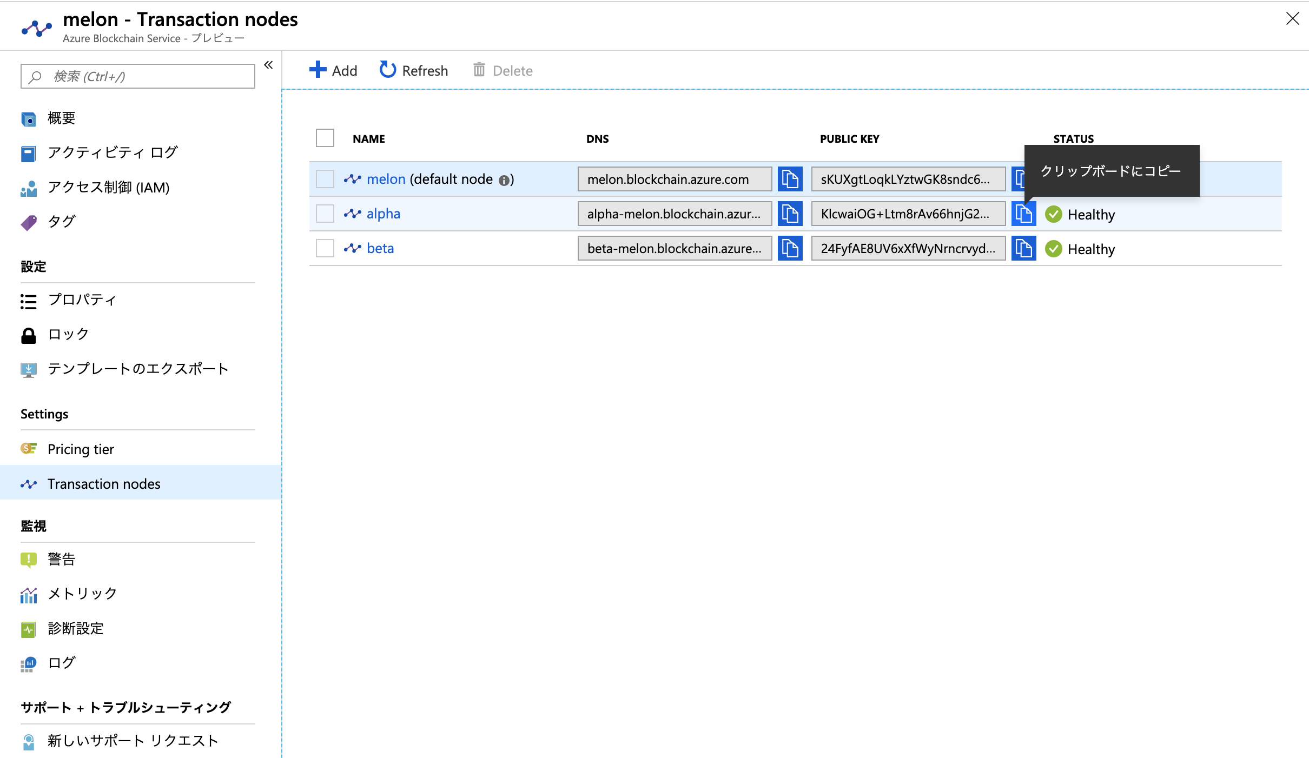Image resolution: width=1309 pixels, height=758 pixels.
Task: Click alpha row Healthy status
Action: (1080, 215)
